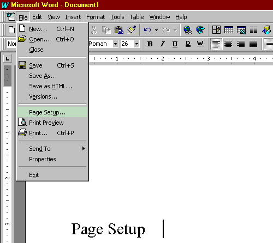
Task: Click the horizontal ruler at 2 inch mark
Action: tap(163, 58)
